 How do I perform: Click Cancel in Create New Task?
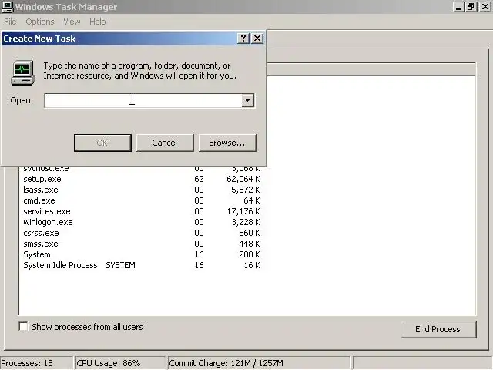(165, 143)
